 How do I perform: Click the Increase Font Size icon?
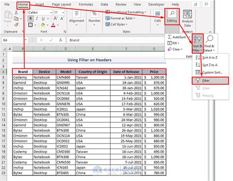click(x=56, y=19)
